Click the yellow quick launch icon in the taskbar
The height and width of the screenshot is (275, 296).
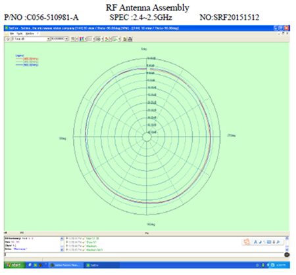[x=35, y=265]
